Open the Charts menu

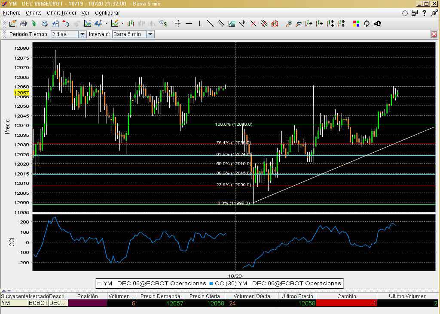click(x=34, y=13)
